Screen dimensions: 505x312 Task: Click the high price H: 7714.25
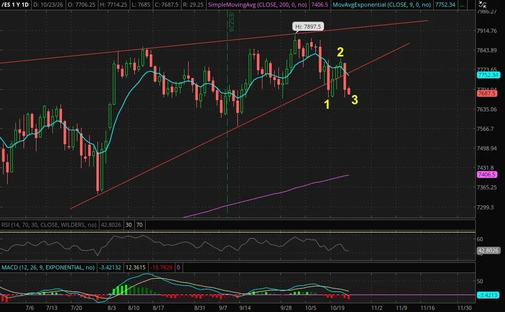pos(113,5)
